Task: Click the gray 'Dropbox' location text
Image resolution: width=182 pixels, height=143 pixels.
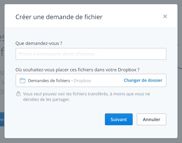Action: pos(82,80)
